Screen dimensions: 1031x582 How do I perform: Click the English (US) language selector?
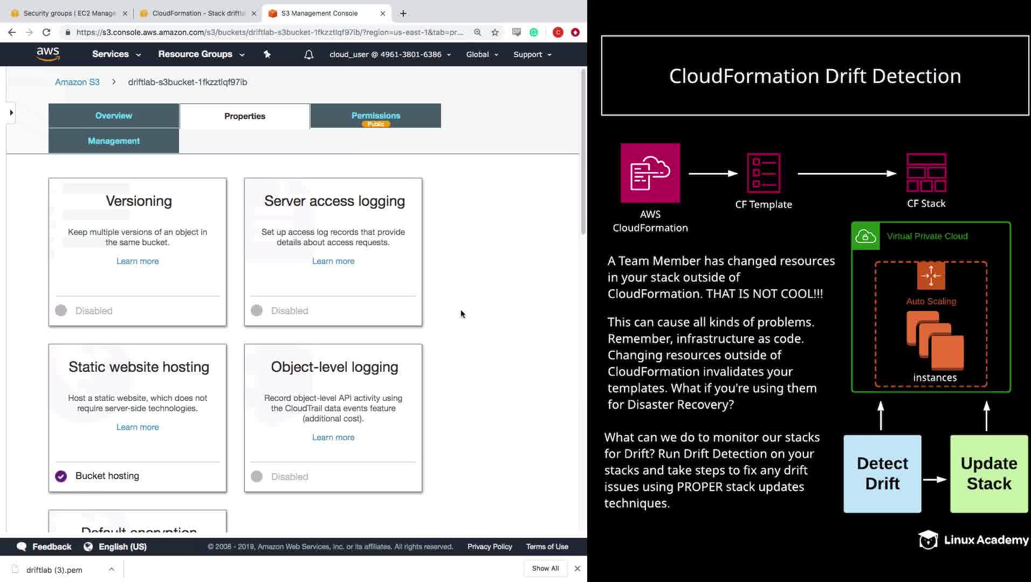pyautogui.click(x=122, y=546)
